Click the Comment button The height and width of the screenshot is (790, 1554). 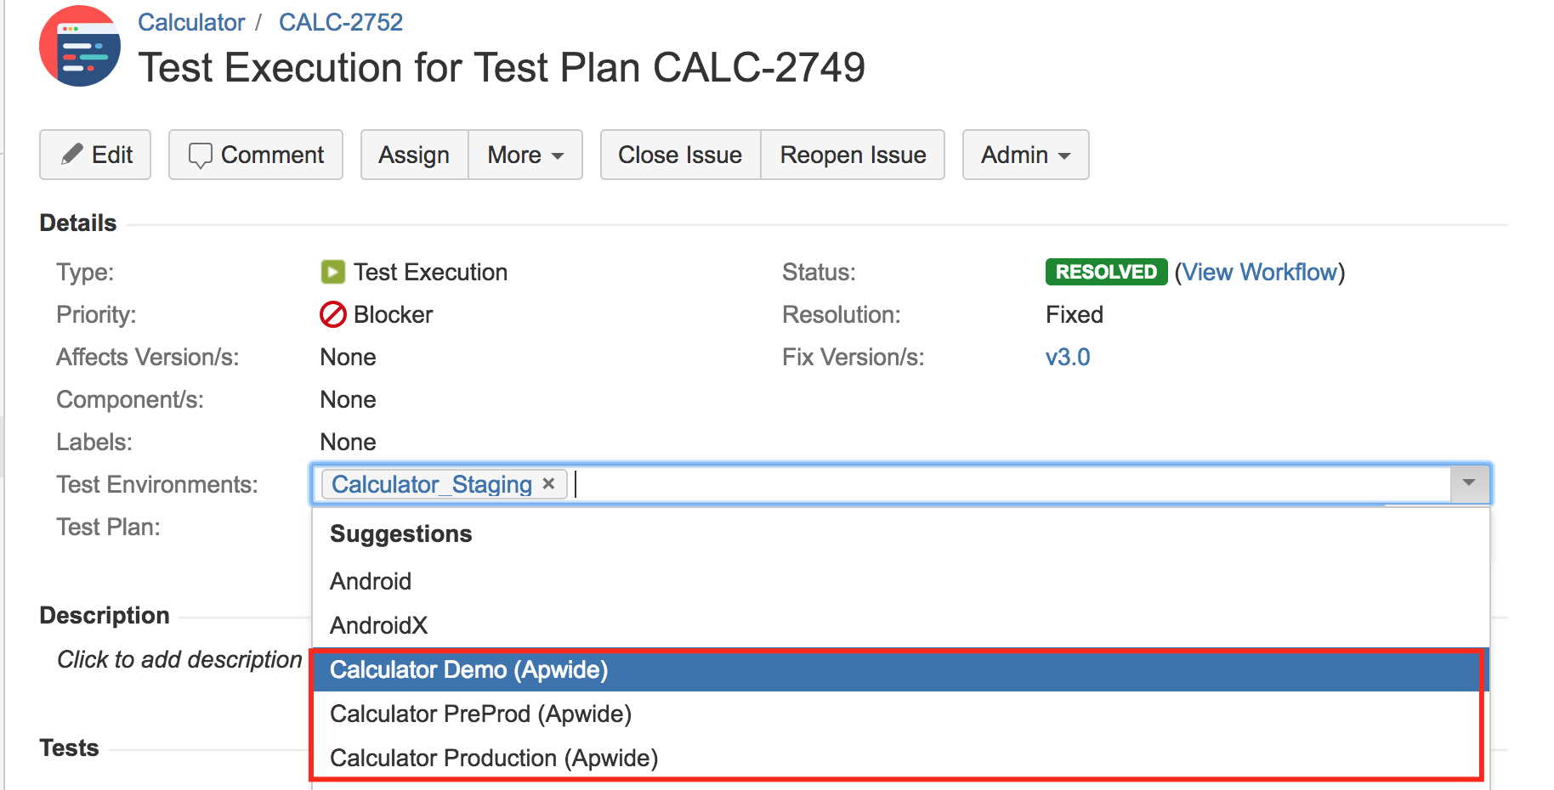pos(256,155)
